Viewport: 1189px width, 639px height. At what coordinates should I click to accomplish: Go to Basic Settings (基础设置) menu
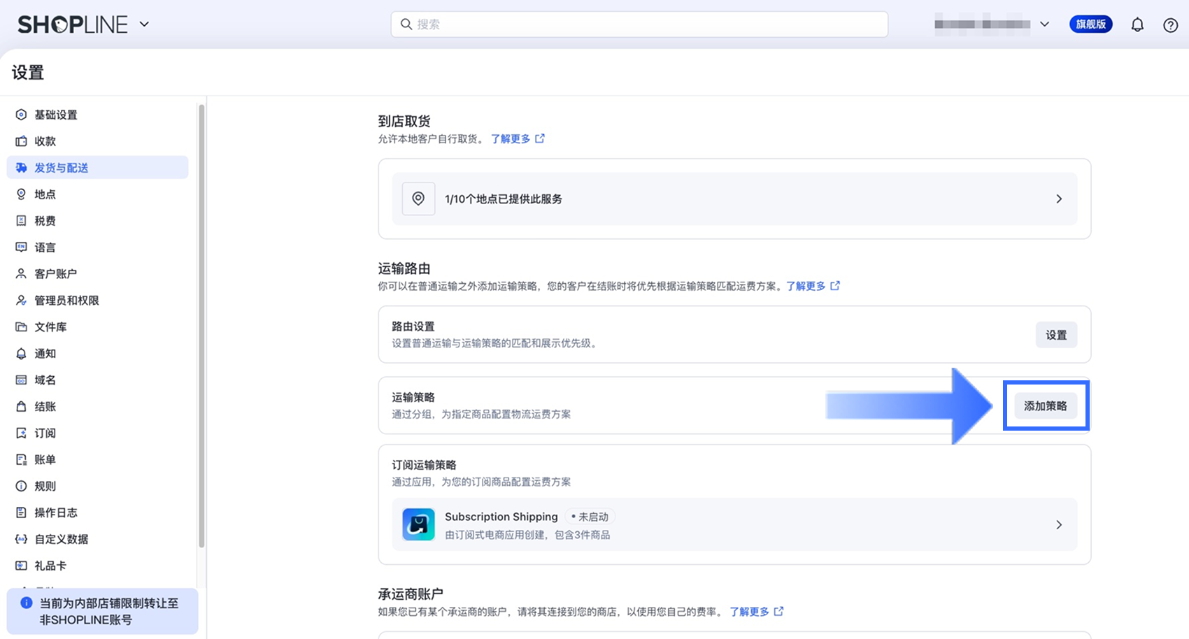tap(56, 115)
